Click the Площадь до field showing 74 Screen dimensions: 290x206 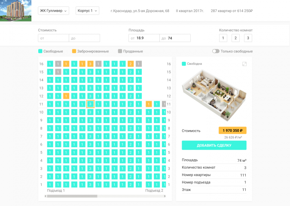175,38
